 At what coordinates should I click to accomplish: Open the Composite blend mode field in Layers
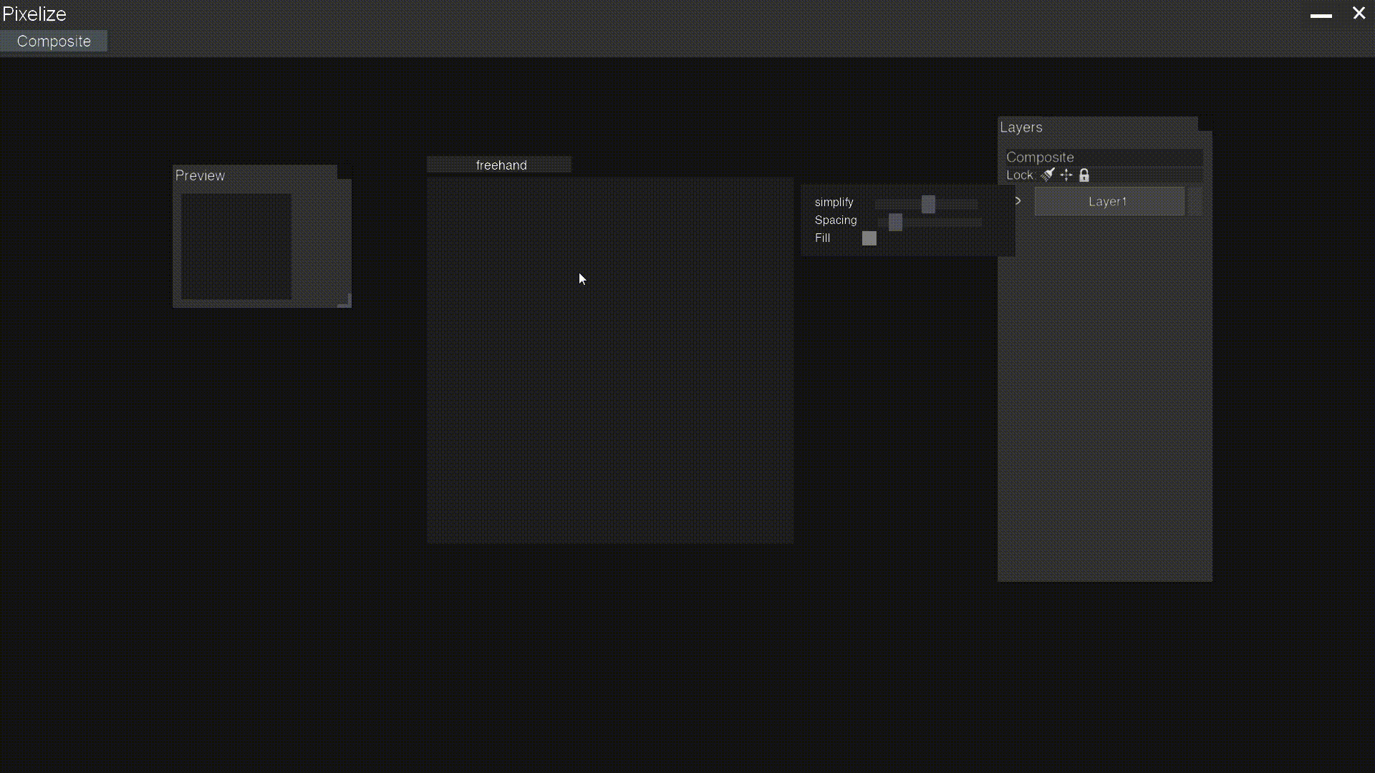pyautogui.click(x=1104, y=157)
